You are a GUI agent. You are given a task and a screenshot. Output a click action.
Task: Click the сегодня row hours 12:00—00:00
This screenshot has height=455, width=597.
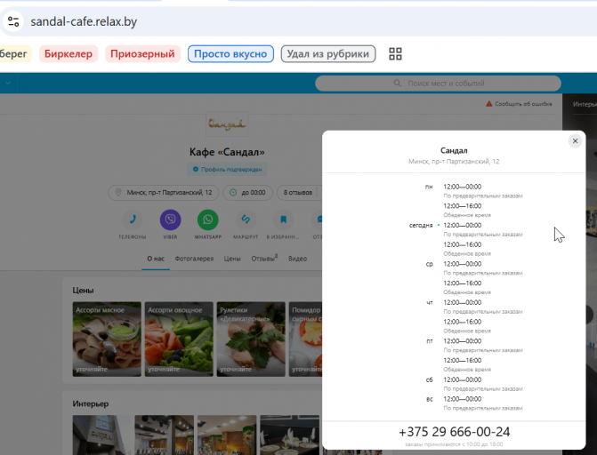(463, 225)
